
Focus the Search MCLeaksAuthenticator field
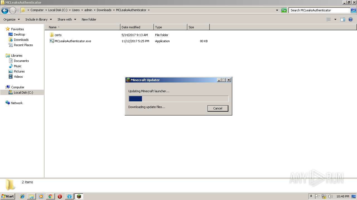pos(319,10)
